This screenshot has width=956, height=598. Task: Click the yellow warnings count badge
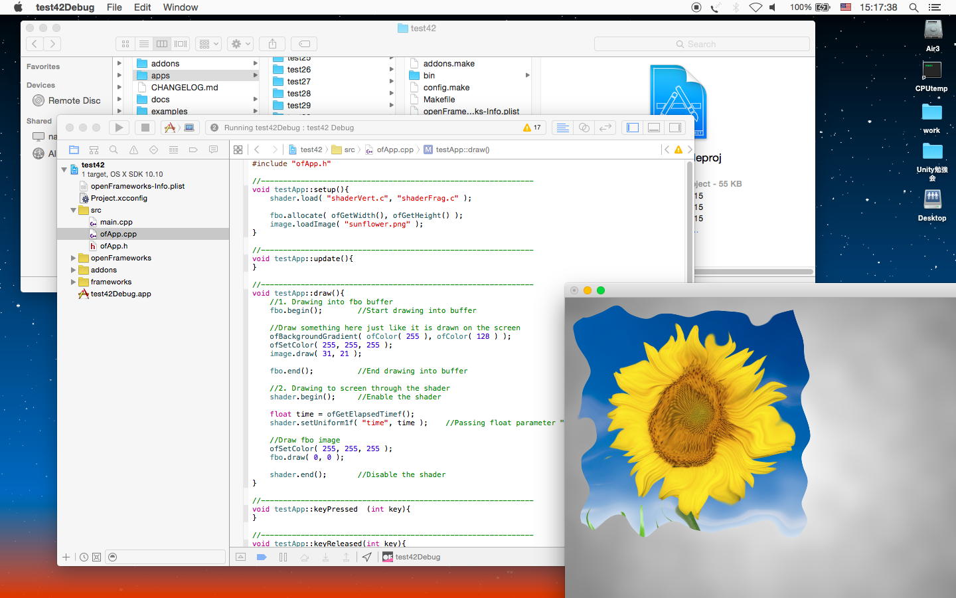pos(532,128)
